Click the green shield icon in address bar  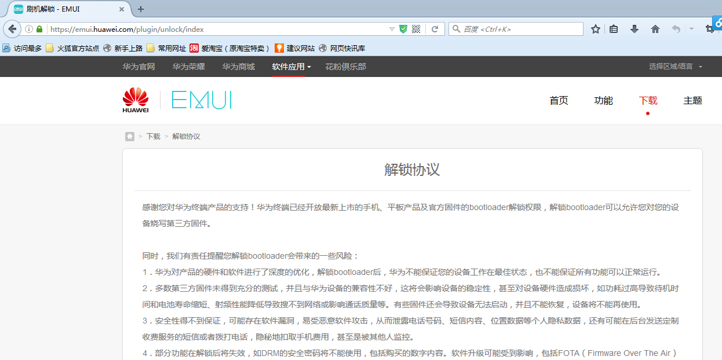point(403,29)
